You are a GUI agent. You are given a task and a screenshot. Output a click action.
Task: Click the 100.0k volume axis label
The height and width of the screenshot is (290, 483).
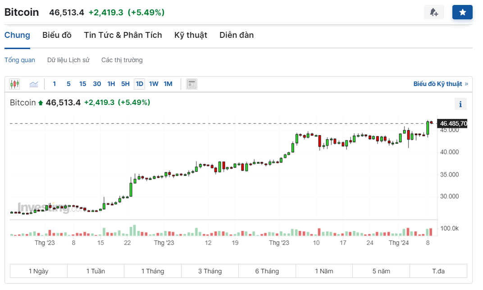point(449,228)
